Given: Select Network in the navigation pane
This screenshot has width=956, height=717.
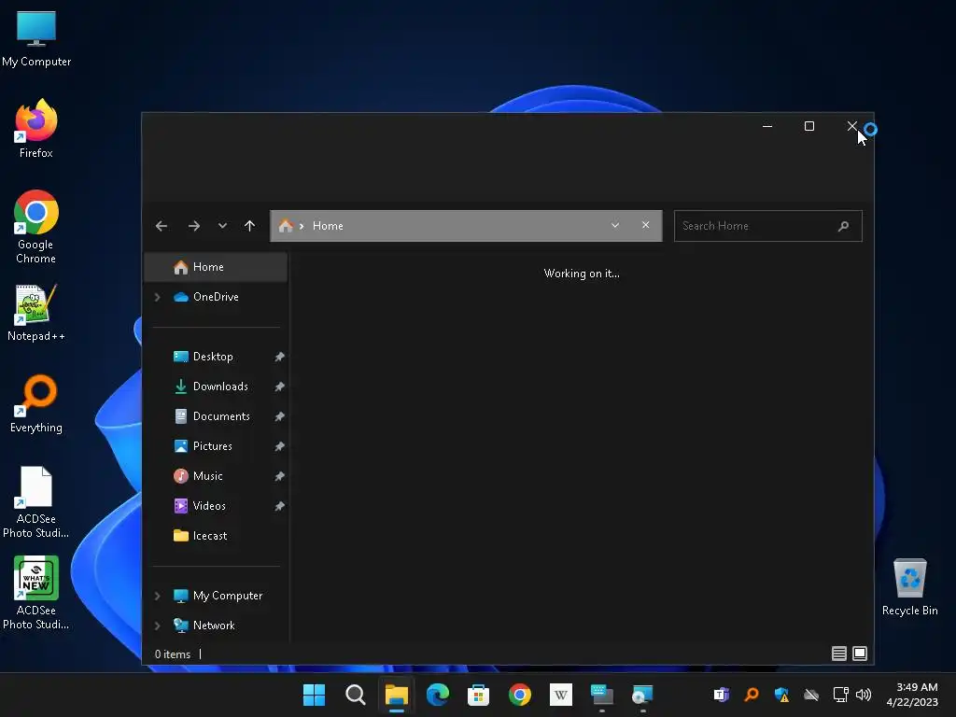Looking at the screenshot, I should (x=216, y=626).
